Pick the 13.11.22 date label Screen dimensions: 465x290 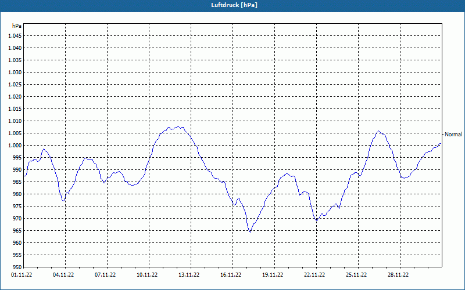coord(189,275)
